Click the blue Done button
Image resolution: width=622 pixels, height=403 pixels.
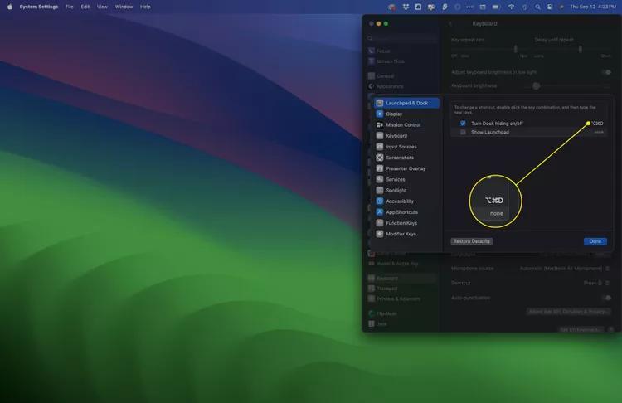[x=595, y=241]
